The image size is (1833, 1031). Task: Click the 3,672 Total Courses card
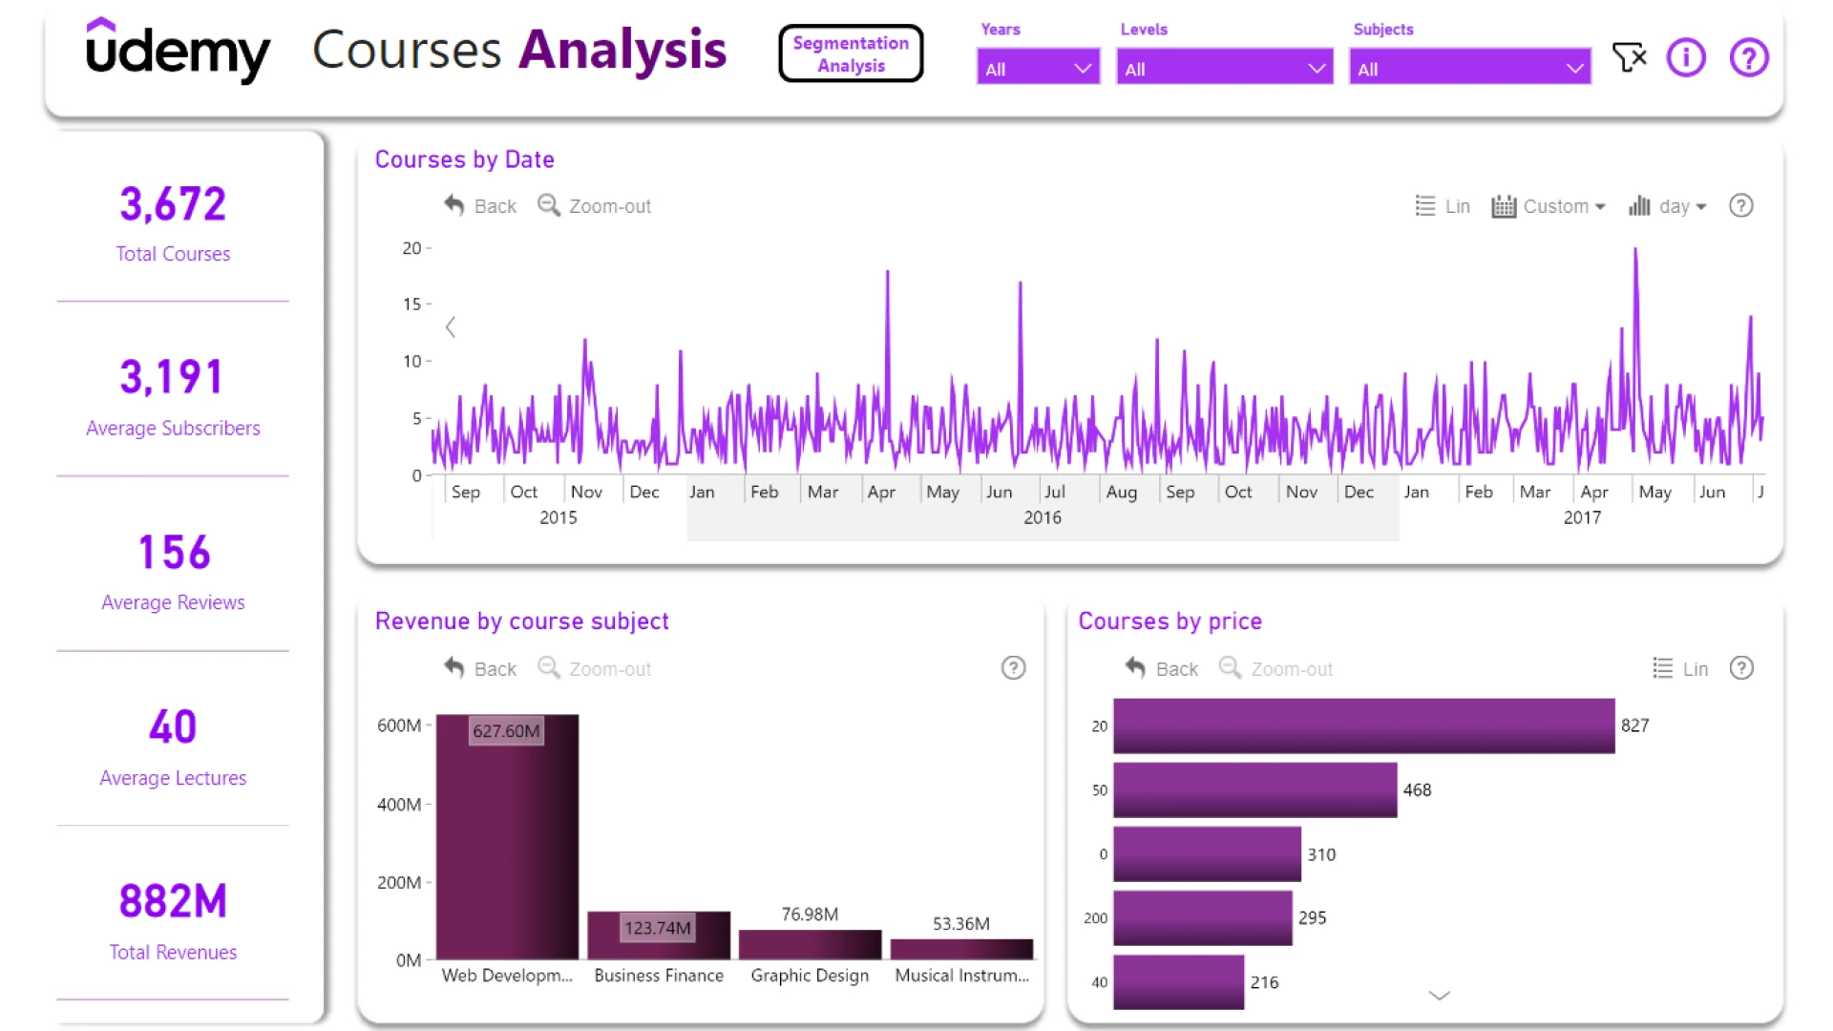pyautogui.click(x=173, y=223)
